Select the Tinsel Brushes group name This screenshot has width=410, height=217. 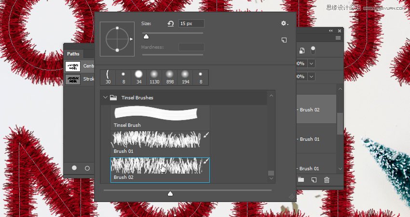137,97
